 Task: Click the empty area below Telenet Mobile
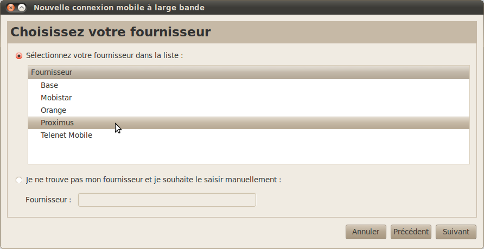(x=249, y=153)
